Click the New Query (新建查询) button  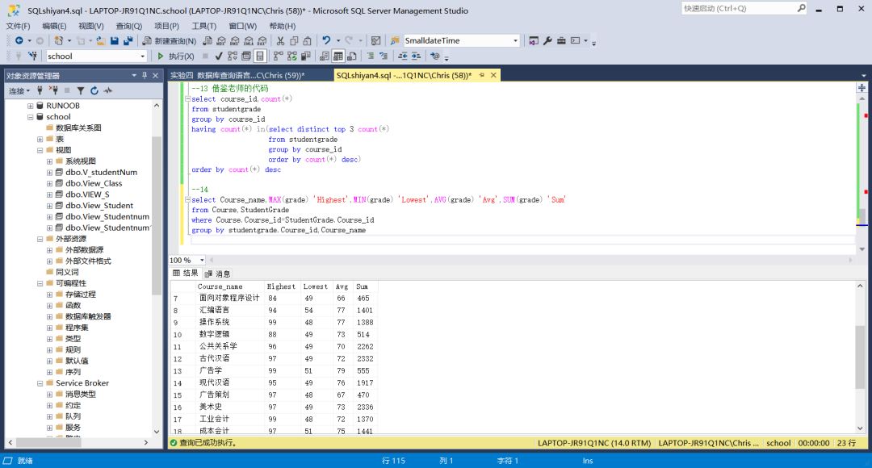point(170,40)
